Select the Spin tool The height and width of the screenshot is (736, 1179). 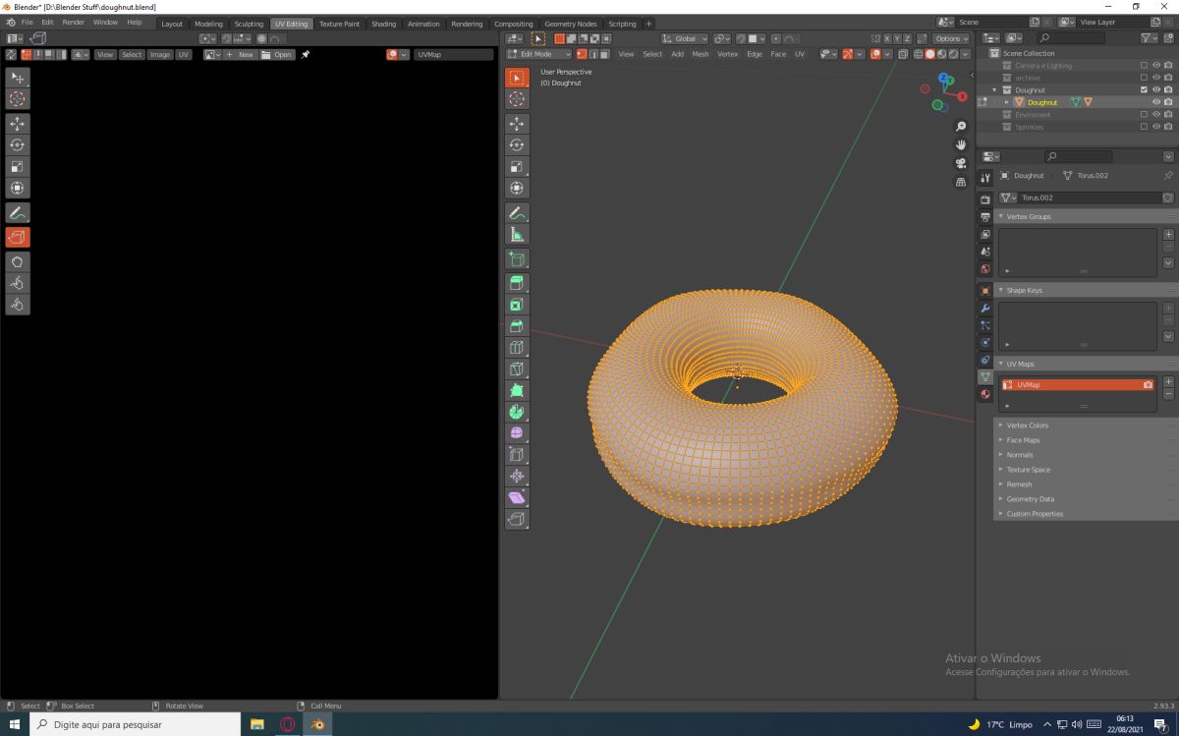tap(517, 412)
